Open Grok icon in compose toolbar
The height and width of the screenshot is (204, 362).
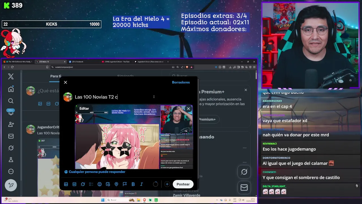(83, 184)
